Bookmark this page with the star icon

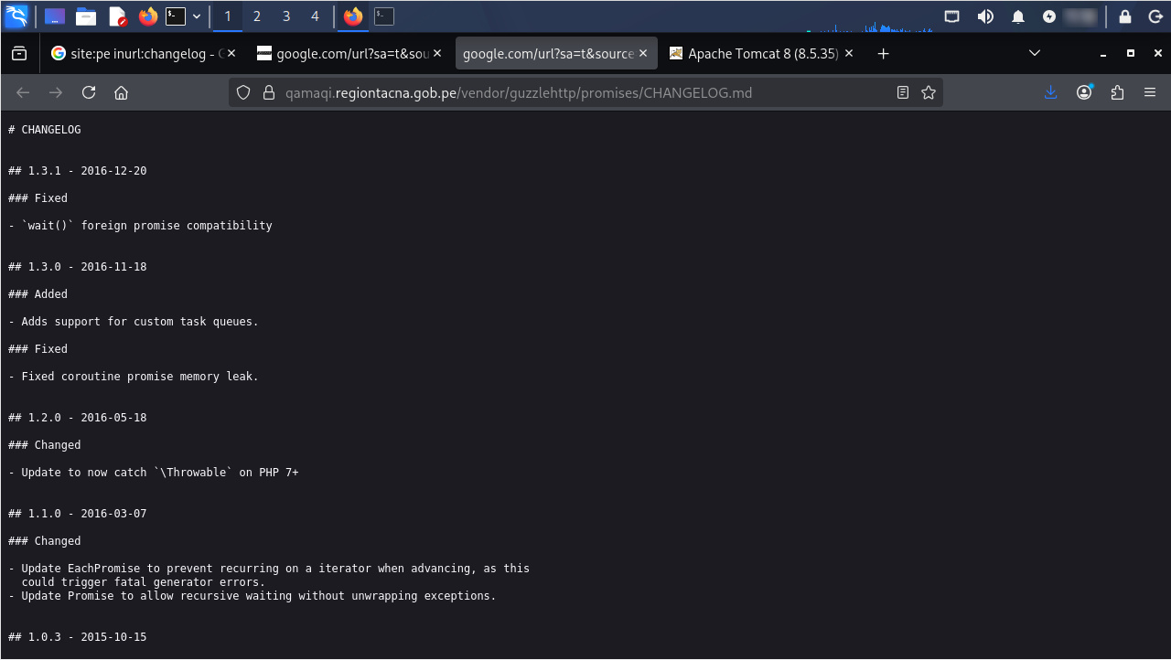click(x=929, y=92)
